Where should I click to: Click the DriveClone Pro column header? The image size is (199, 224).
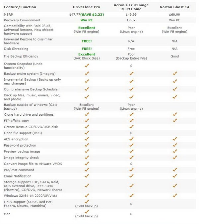[x=86, y=7]
